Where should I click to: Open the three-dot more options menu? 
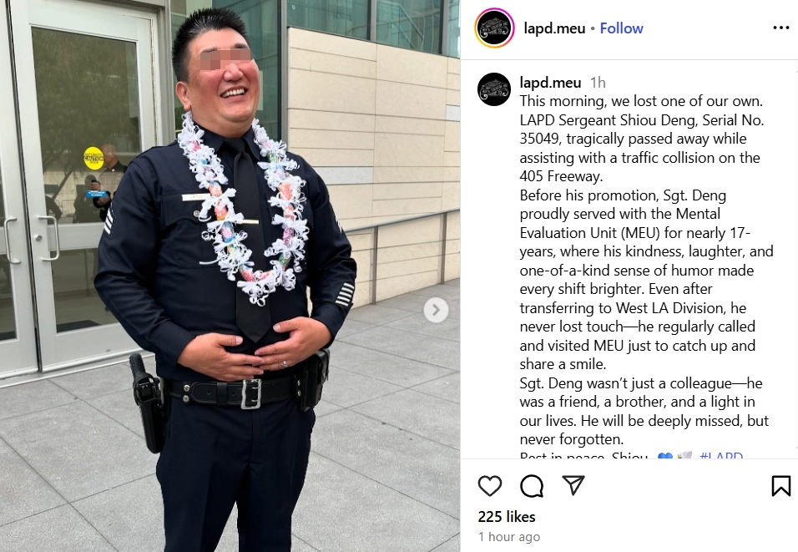[x=780, y=28]
